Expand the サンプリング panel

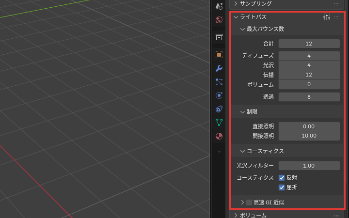[x=236, y=4]
